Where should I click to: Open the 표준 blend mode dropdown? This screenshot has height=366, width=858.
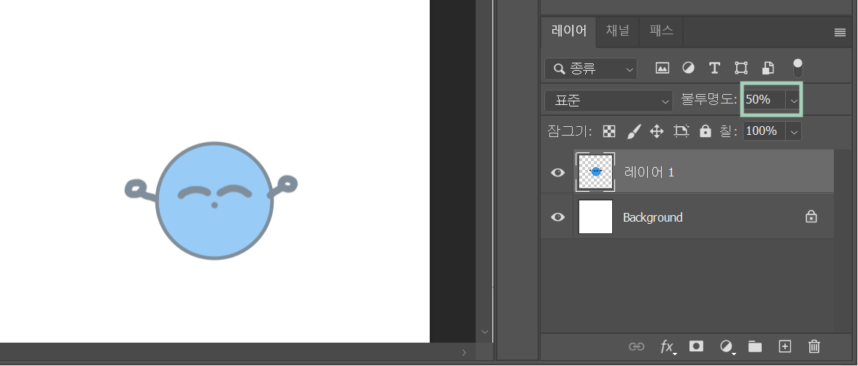click(x=609, y=101)
